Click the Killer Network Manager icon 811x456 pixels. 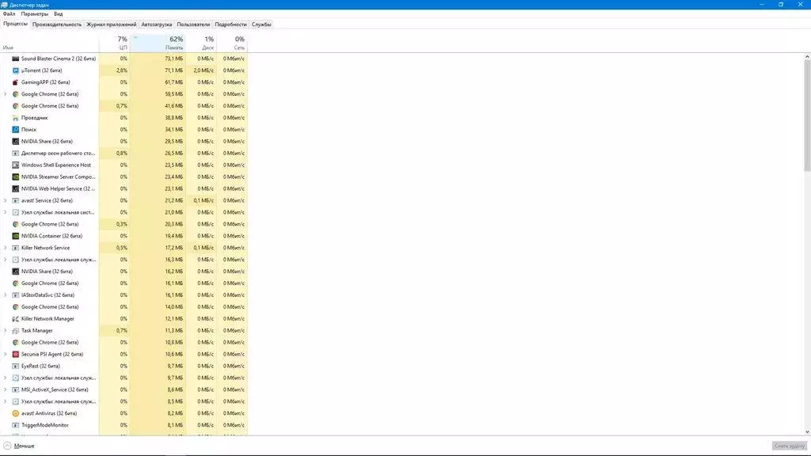[x=16, y=318]
